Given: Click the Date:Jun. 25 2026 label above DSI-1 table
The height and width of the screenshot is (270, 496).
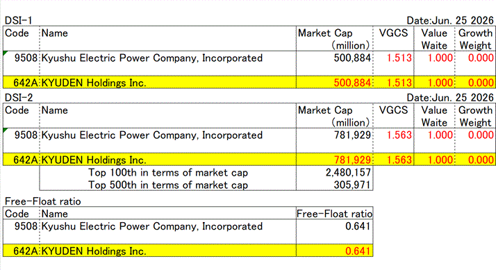Looking at the screenshot, I should [x=450, y=21].
